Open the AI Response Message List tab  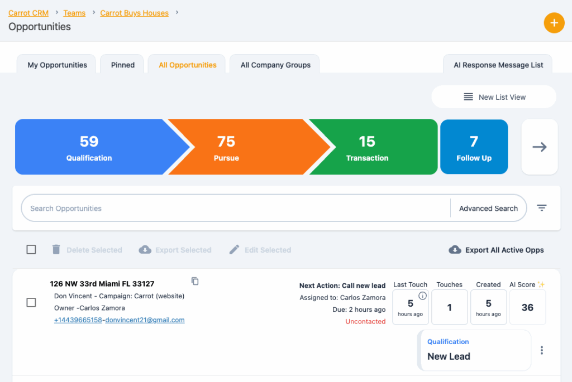click(x=497, y=65)
